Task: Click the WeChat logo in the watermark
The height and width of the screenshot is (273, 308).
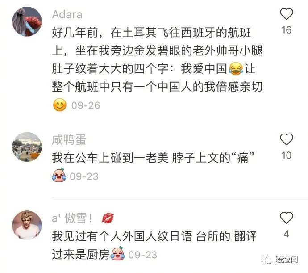Action: tap(267, 260)
